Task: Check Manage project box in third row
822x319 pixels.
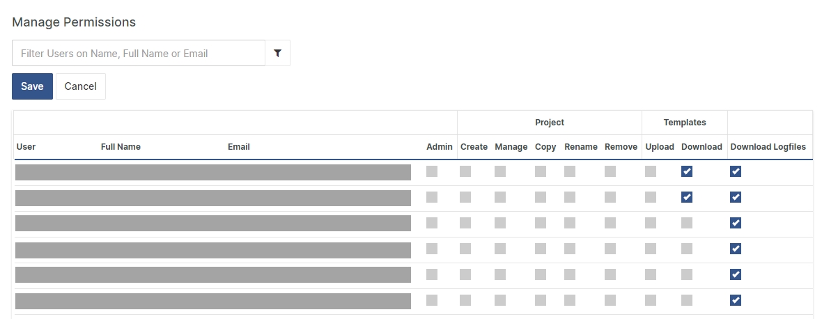Action: point(500,223)
